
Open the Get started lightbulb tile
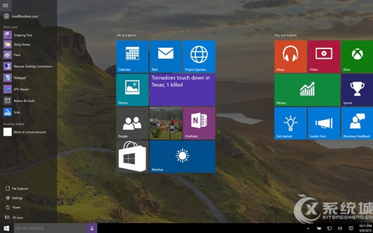[x=290, y=123]
